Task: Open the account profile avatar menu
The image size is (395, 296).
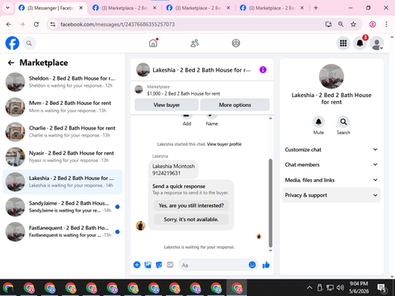Action: (377, 43)
